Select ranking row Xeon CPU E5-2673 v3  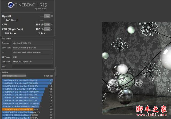coord(27,106)
